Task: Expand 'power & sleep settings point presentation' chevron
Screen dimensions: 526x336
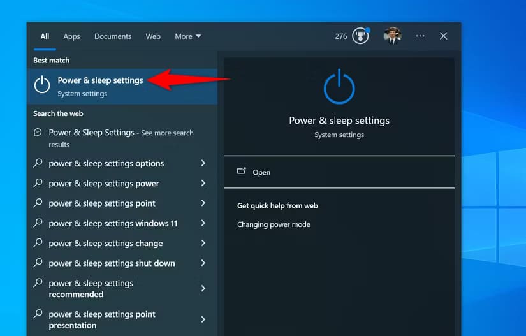Action: click(x=203, y=319)
